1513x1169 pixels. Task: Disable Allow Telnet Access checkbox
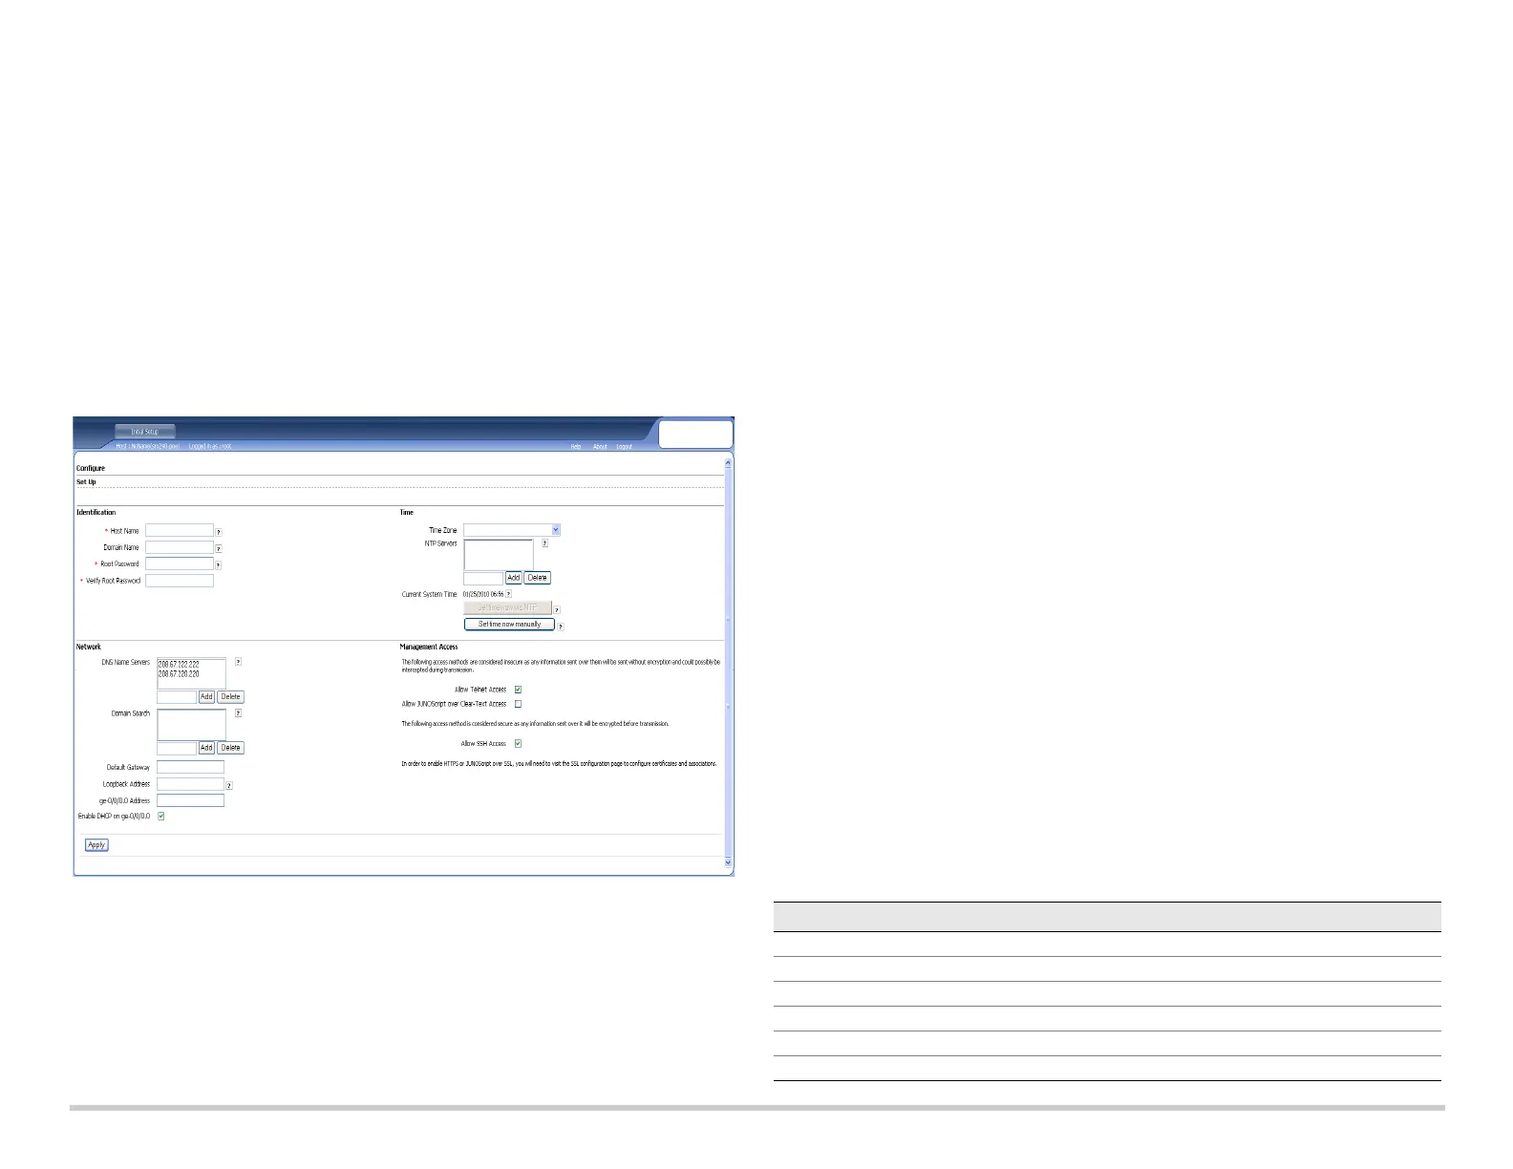coord(518,690)
